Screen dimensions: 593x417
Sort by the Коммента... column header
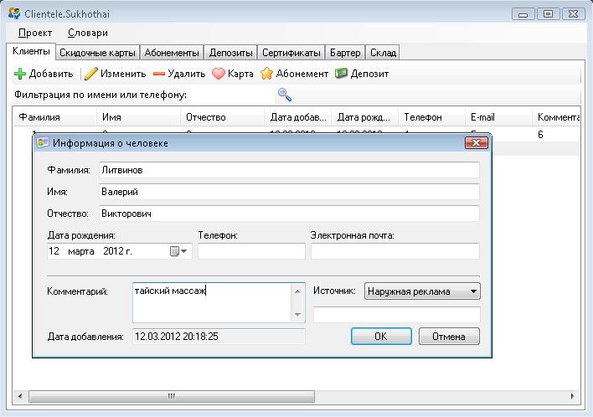tap(556, 117)
